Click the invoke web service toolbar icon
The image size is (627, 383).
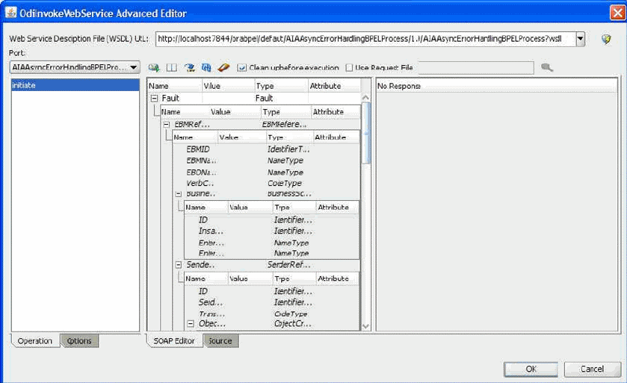[153, 67]
